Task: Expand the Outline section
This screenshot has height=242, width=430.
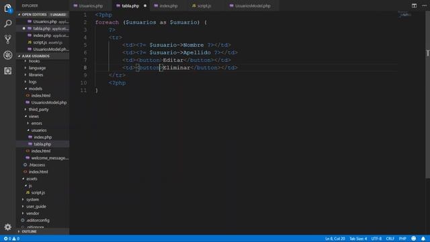Action: (x=42, y=231)
